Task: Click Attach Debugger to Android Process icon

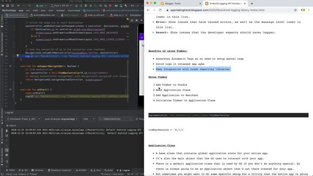Action: pyautogui.click(x=106, y=5)
